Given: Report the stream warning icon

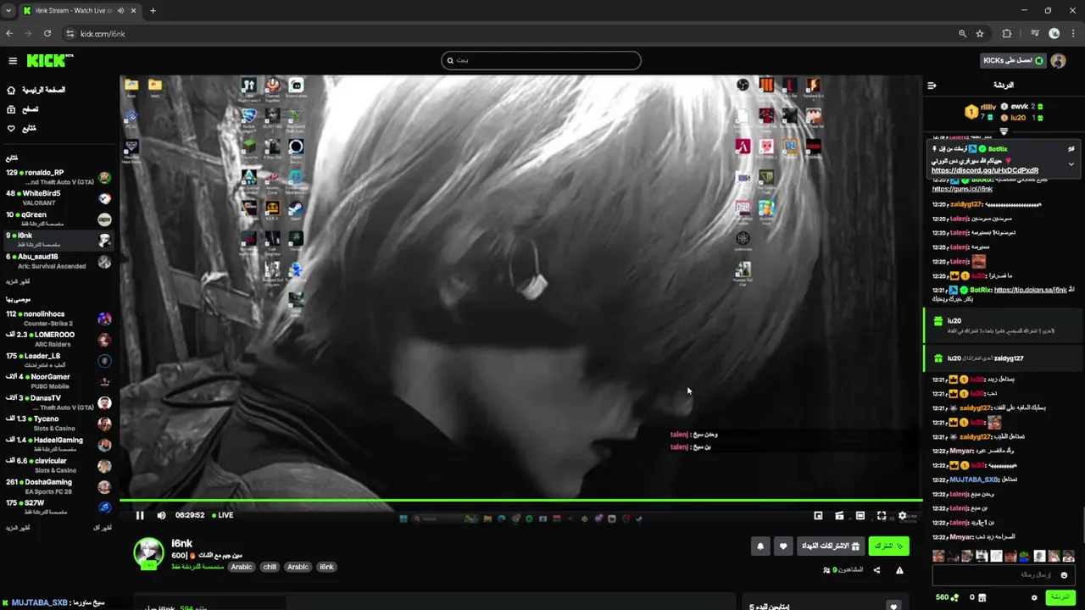Looking at the screenshot, I should [x=899, y=570].
